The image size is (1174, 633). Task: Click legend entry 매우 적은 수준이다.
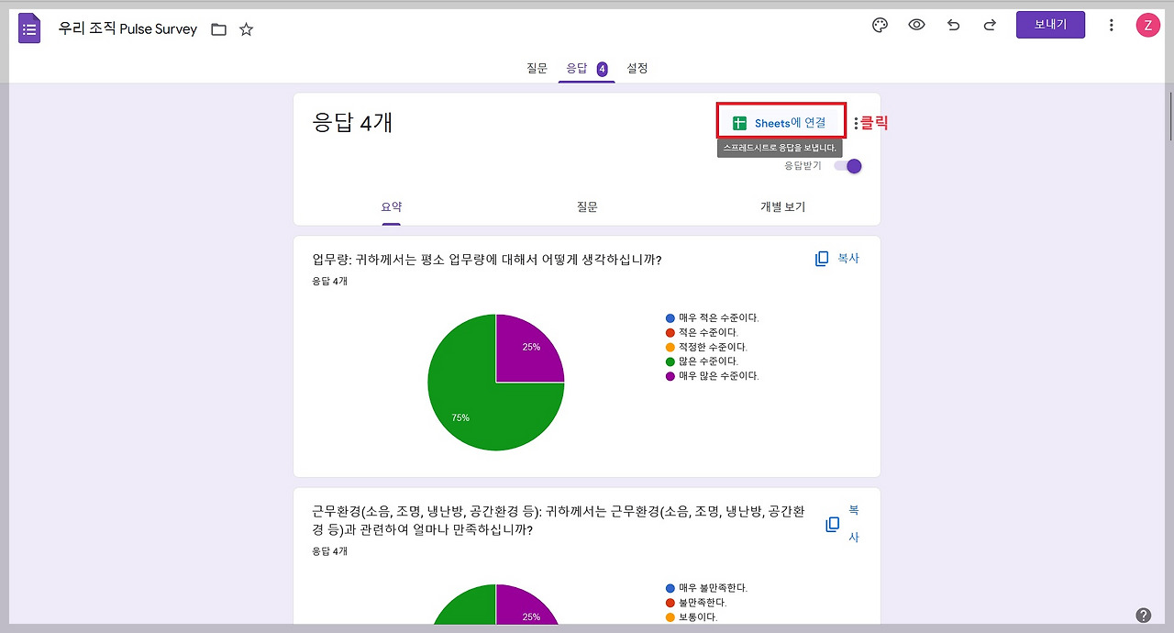(713, 318)
